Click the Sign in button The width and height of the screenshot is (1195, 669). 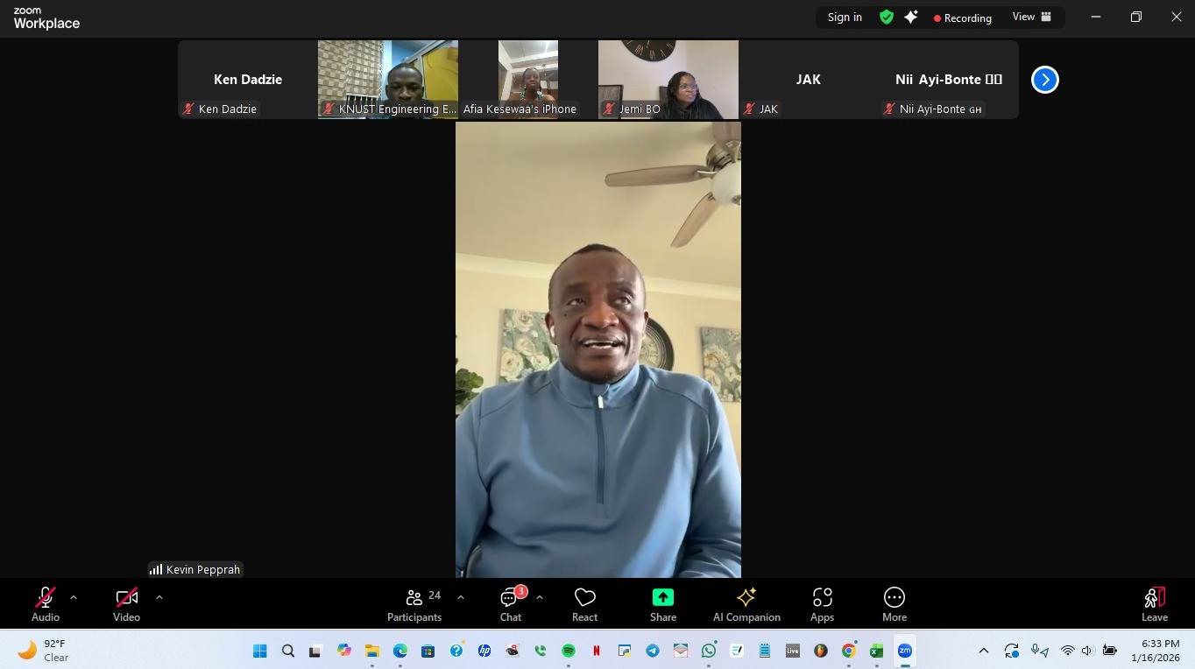[845, 18]
